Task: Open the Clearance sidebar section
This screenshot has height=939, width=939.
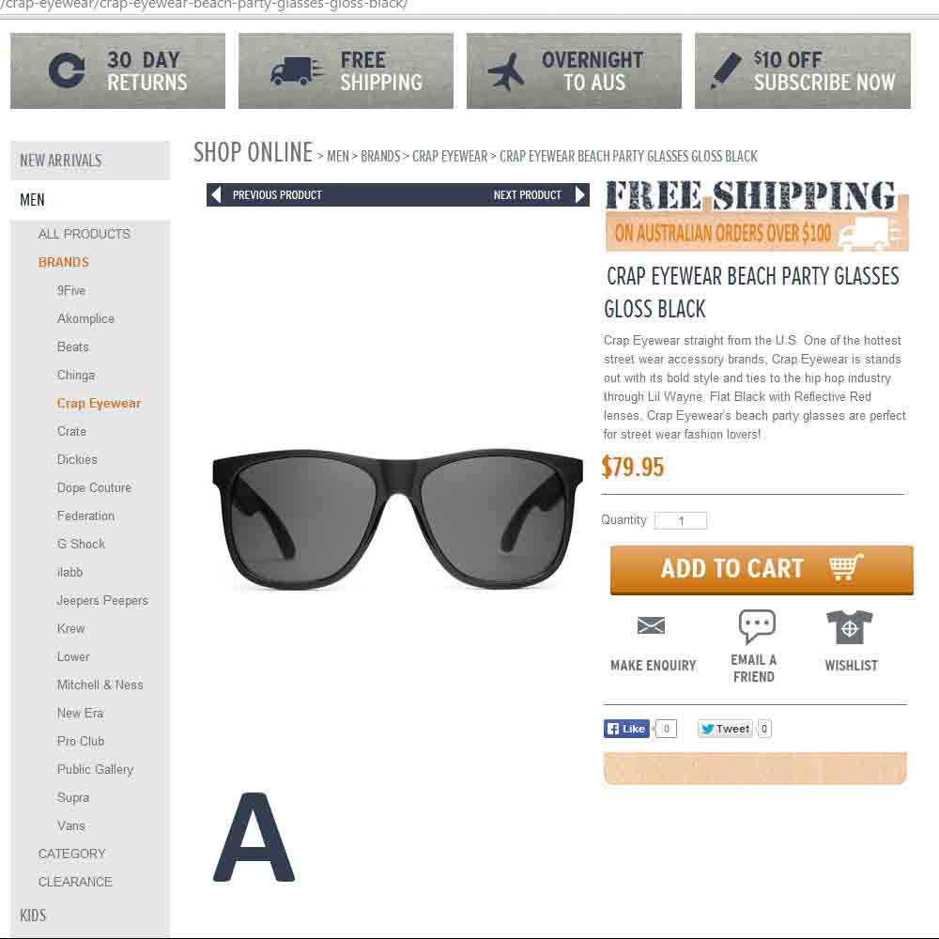Action: (75, 882)
